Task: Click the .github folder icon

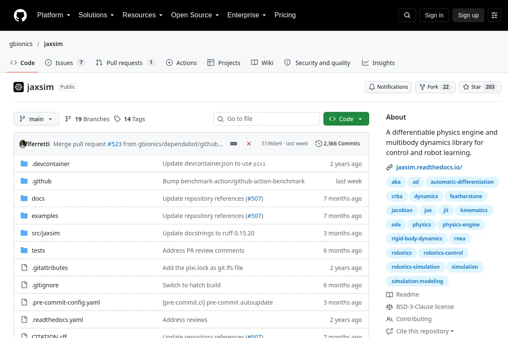Action: (x=24, y=181)
